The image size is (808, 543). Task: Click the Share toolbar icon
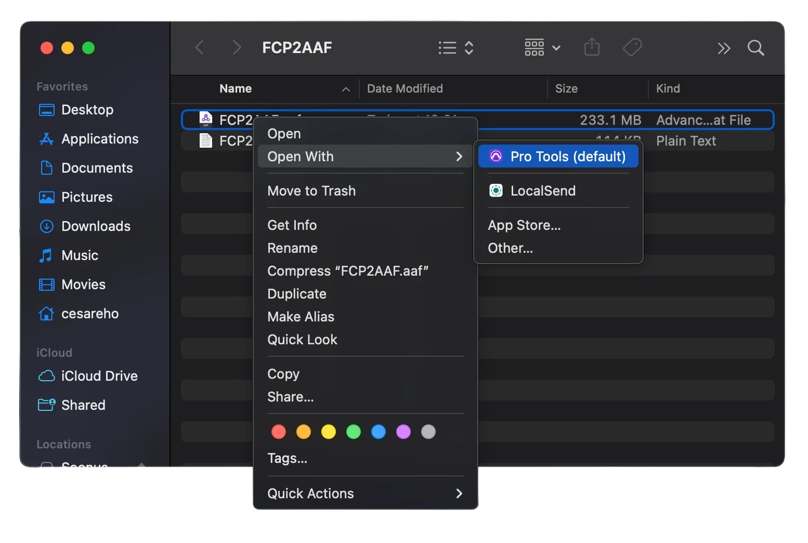592,47
